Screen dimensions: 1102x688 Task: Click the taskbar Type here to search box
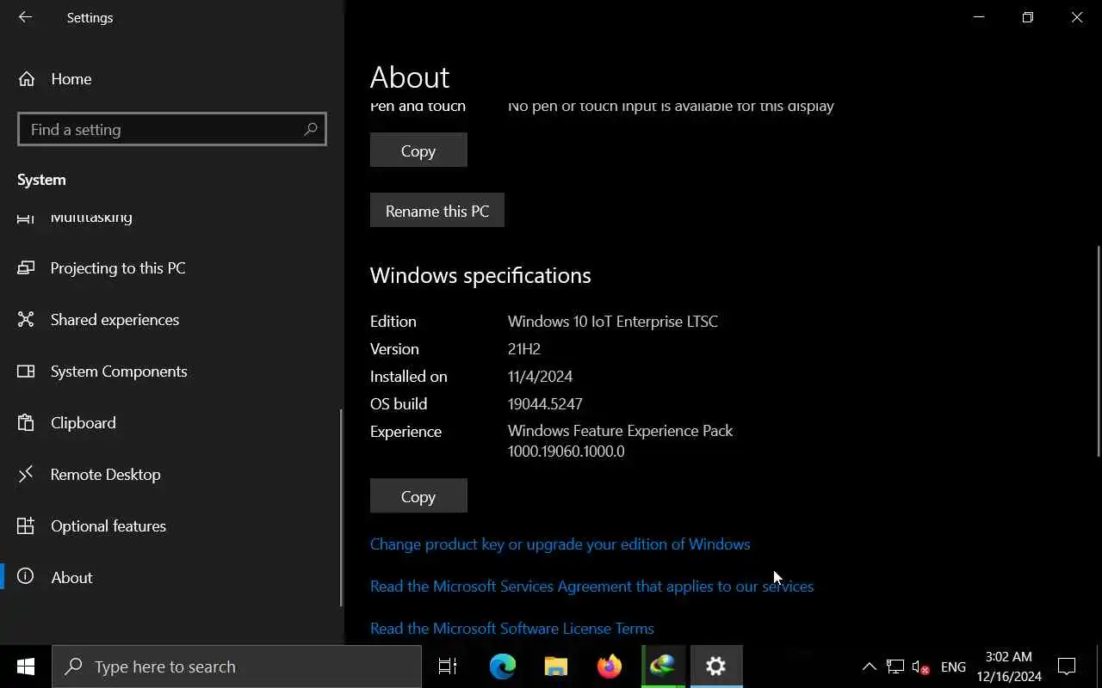pyautogui.click(x=237, y=666)
